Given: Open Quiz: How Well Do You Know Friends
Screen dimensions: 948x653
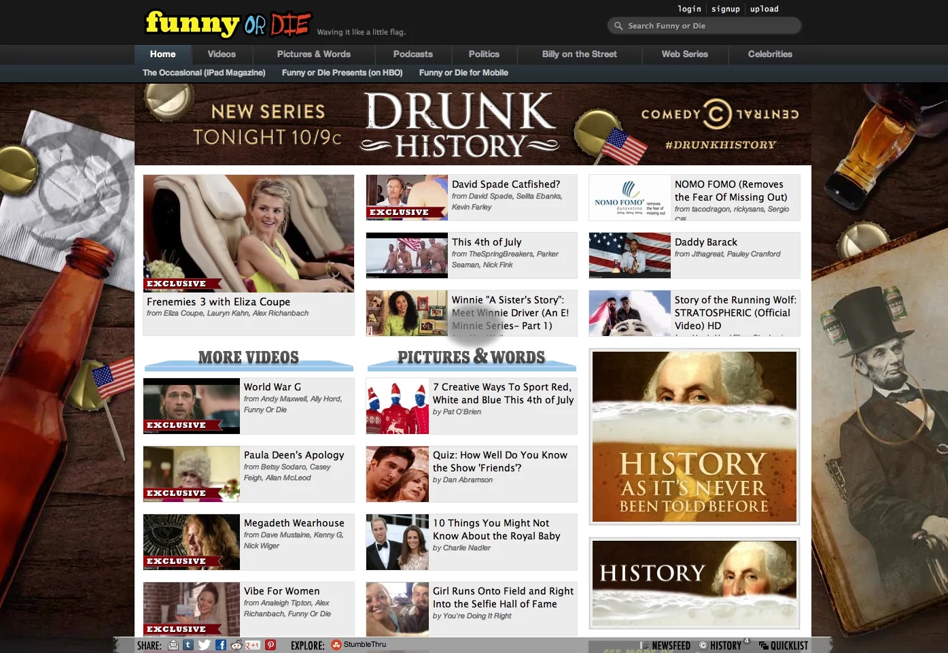Looking at the screenshot, I should point(500,461).
